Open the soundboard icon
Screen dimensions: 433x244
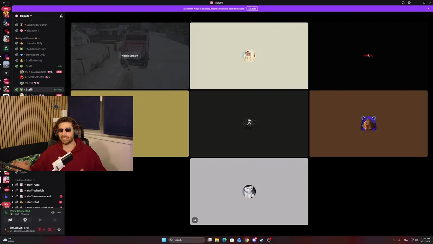(x=55, y=220)
